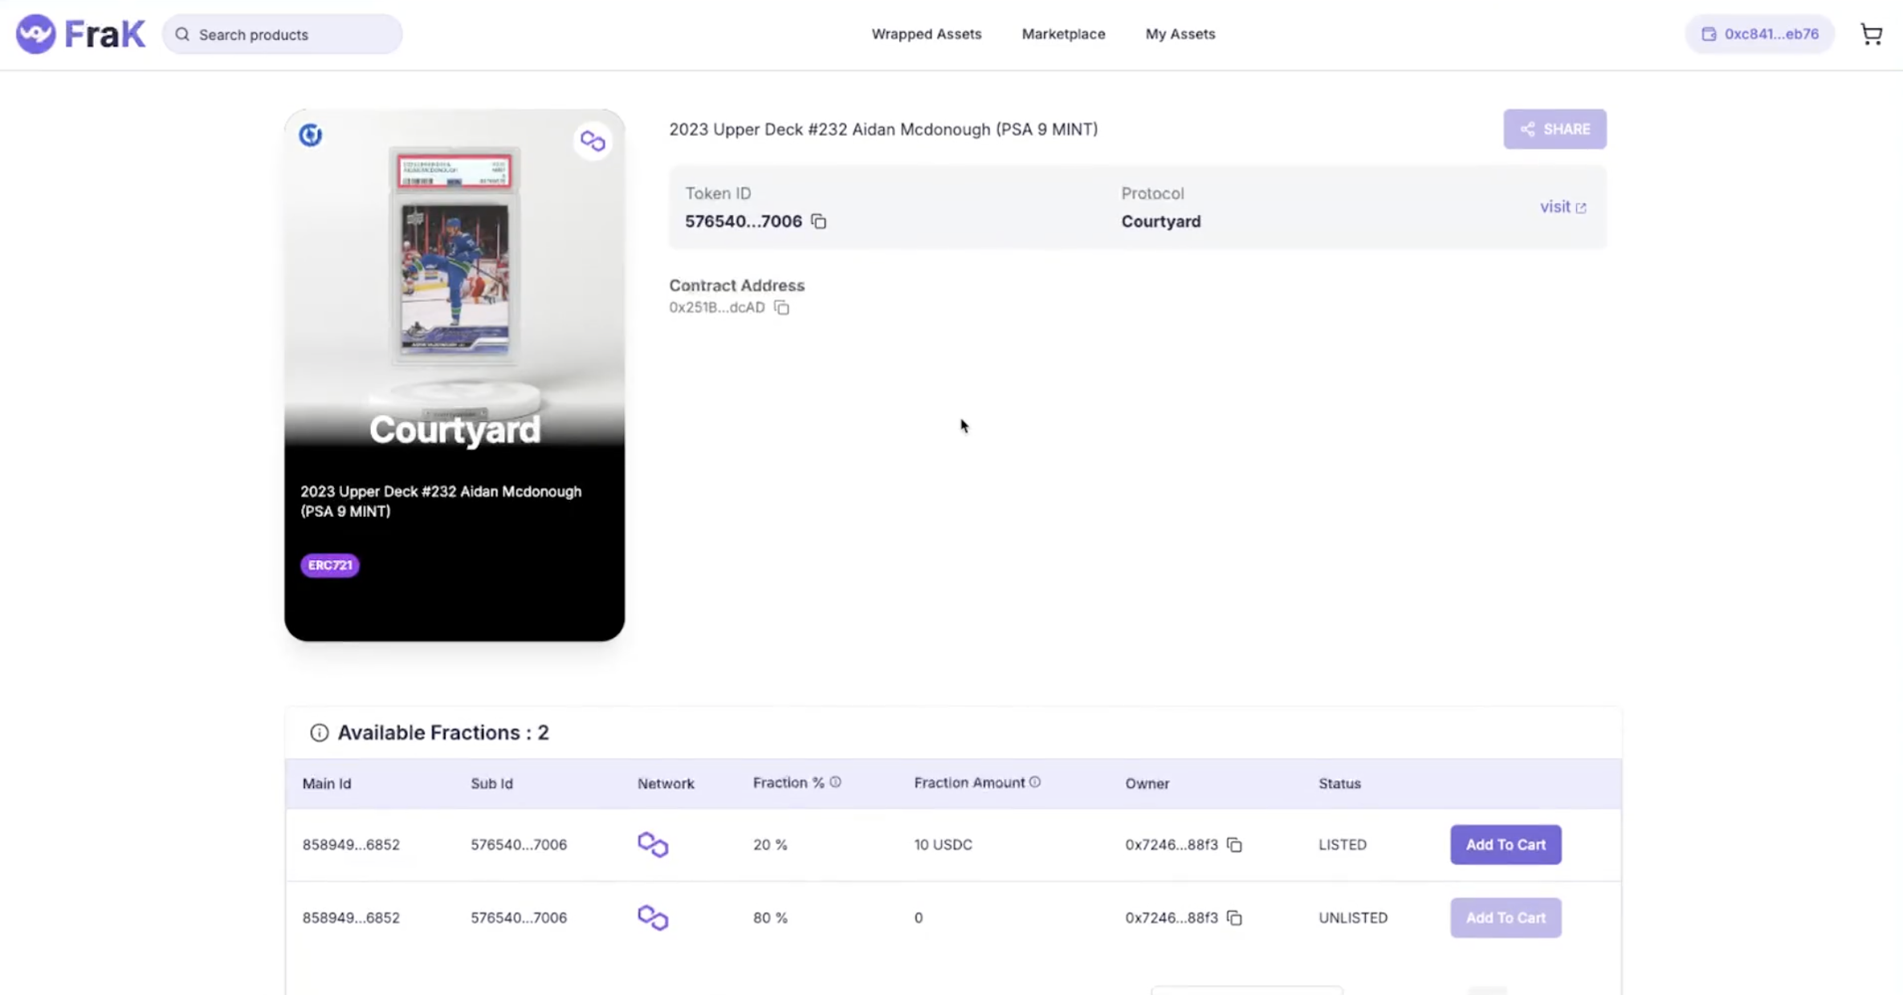Click Available Fractions info icon

(x=319, y=733)
